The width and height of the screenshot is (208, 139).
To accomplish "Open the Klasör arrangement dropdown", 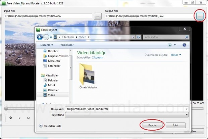I will point(176,55).
